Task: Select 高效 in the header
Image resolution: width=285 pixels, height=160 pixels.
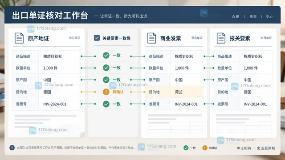Action: 253,17
